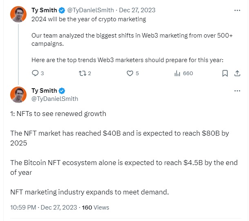Open Ty Smith avatar on first tweet
Viewport: 249px width, 221px height.
pyautogui.click(x=18, y=14)
